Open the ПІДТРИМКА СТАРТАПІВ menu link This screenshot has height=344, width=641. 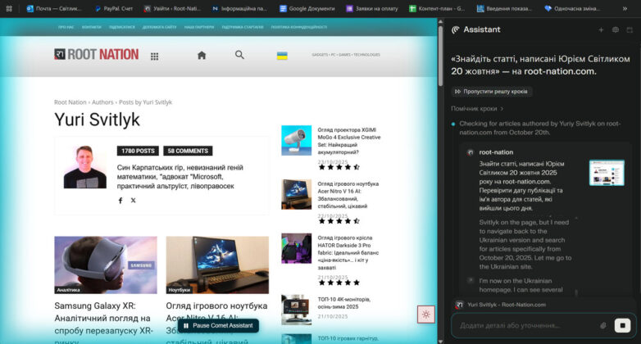coord(243,27)
